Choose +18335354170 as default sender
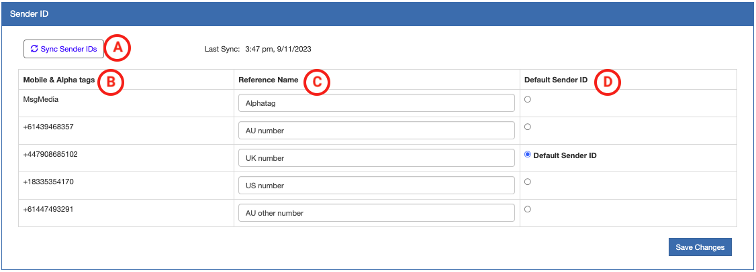Viewport: 756px width, 272px height. coord(528,182)
